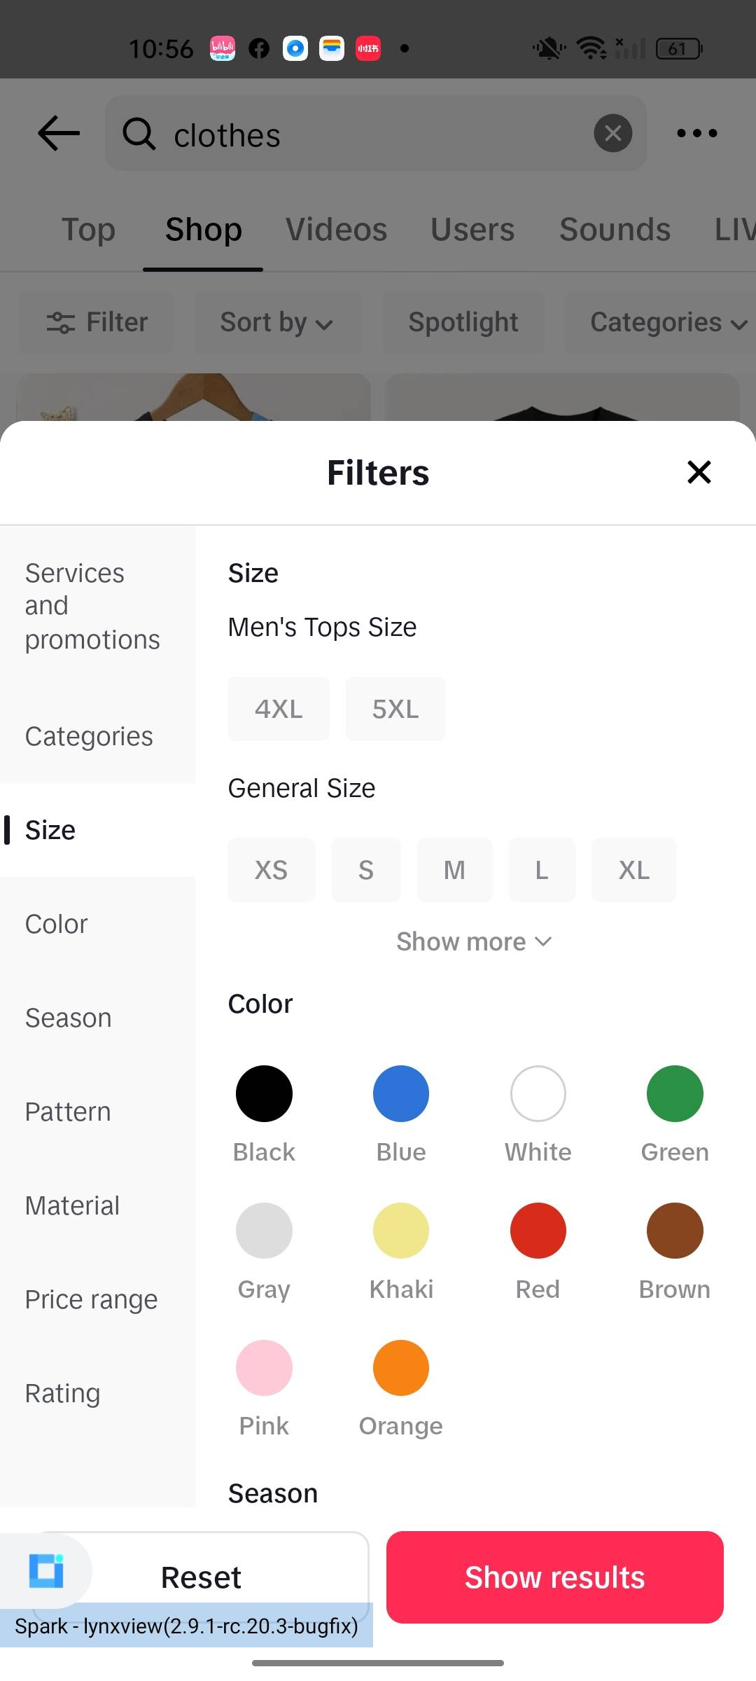Tap the blue floating Spark icon

(x=46, y=1570)
